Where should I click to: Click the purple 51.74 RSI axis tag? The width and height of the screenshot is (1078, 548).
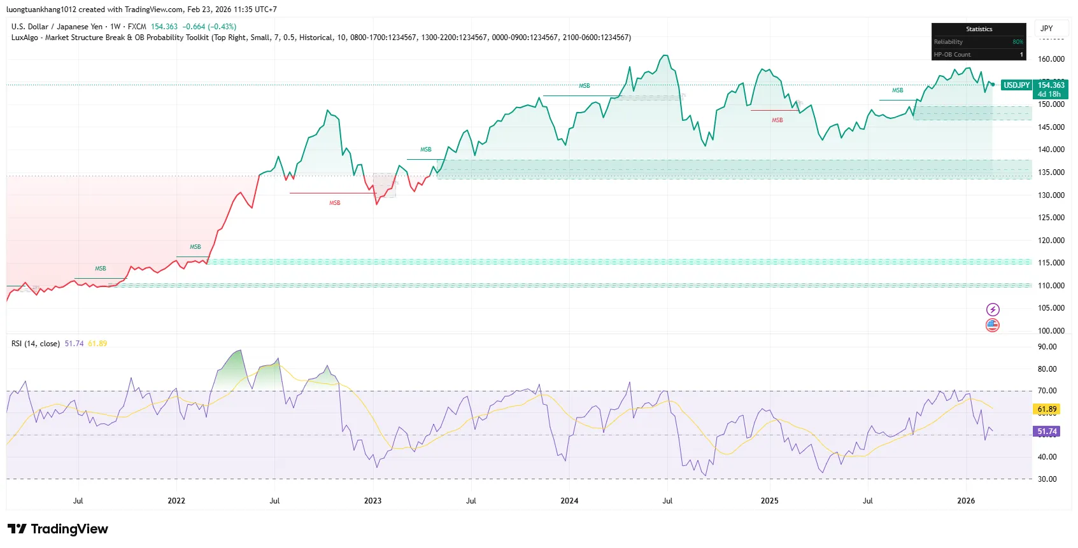point(1047,432)
